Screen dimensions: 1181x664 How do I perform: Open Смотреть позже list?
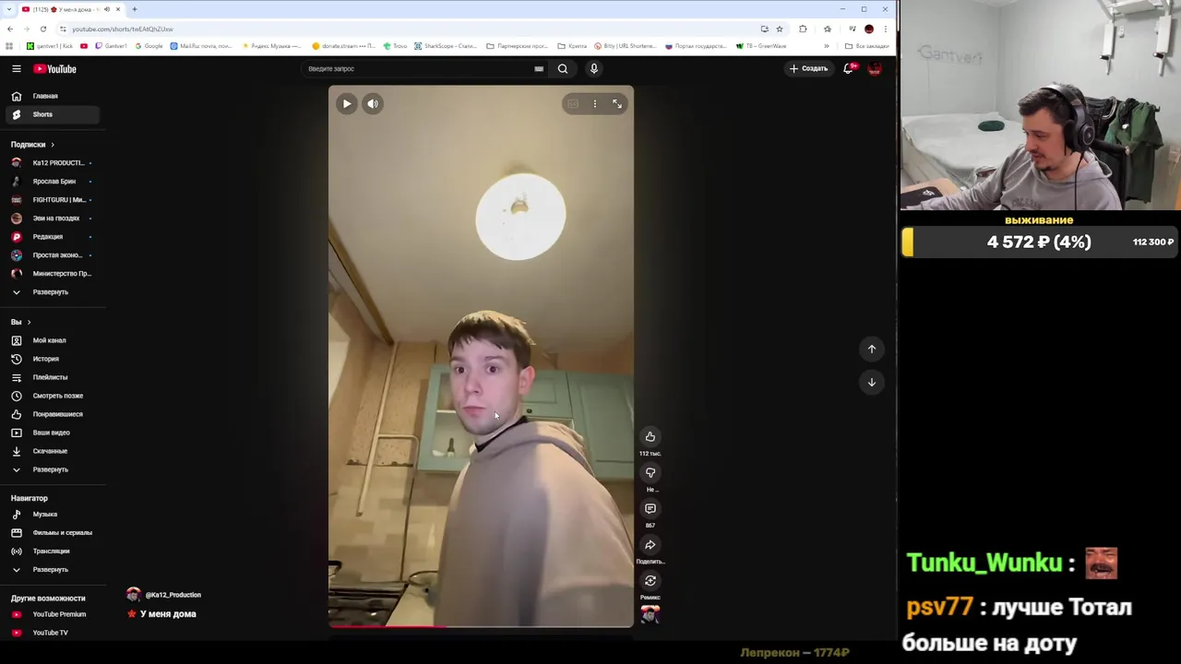tap(52, 396)
